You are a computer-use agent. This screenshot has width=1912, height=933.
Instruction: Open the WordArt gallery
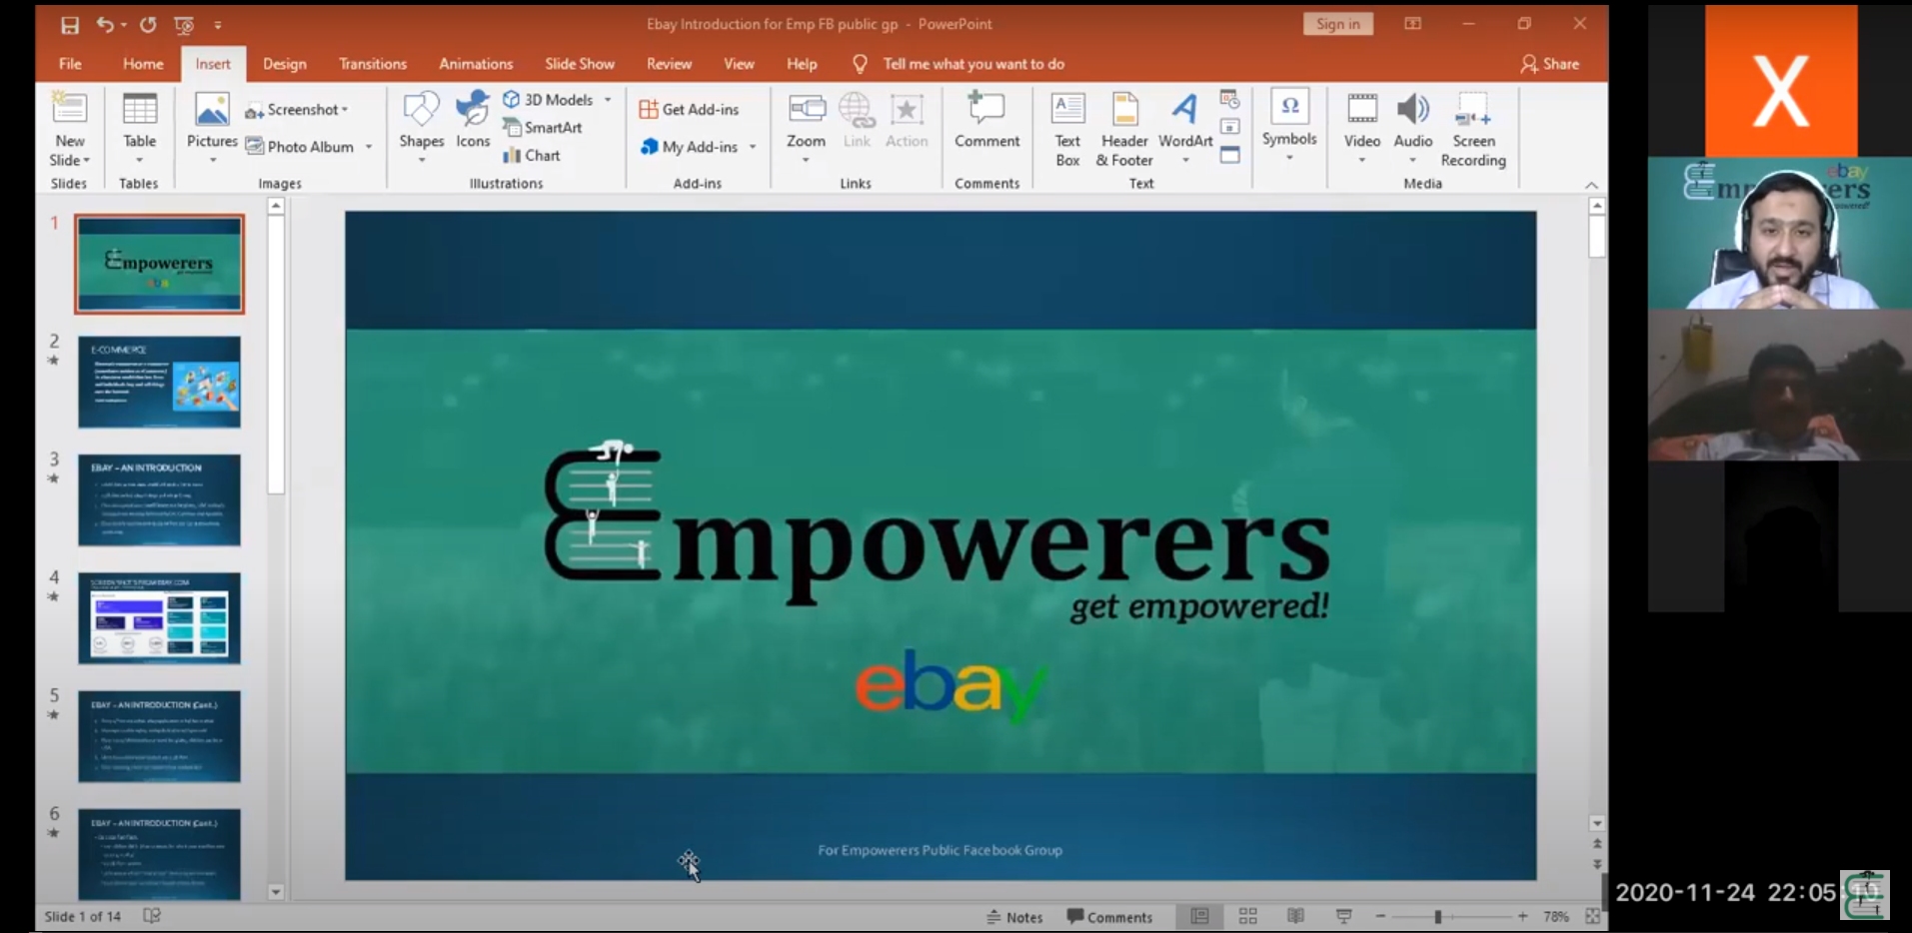coord(1185,128)
